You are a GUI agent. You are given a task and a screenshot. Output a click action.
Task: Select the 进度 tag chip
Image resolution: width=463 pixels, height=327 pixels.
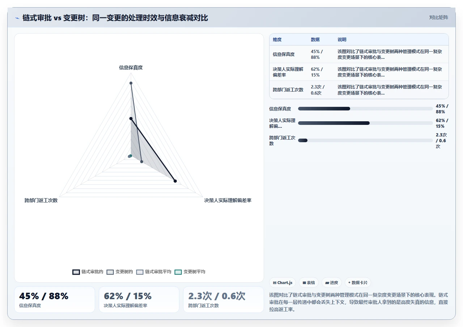point(332,283)
